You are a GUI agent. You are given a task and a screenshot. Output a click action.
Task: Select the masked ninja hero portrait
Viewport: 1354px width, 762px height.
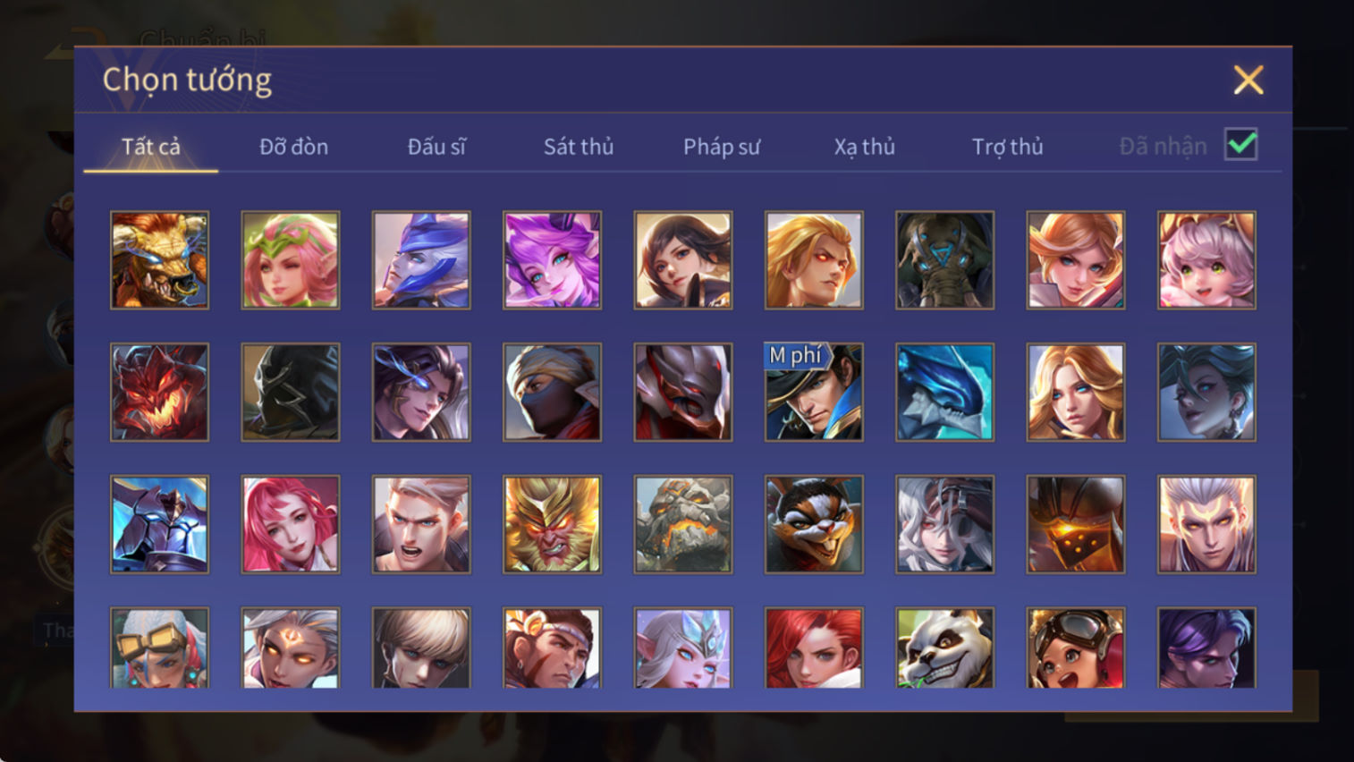[552, 392]
